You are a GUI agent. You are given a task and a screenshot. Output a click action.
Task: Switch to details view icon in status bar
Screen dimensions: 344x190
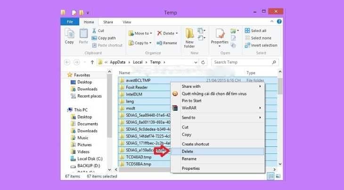tap(271, 176)
